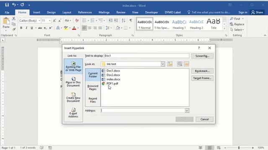Viewport: 268px width, 150px height.
Task: Toggle Superscript formatting
Action: coord(50,28)
